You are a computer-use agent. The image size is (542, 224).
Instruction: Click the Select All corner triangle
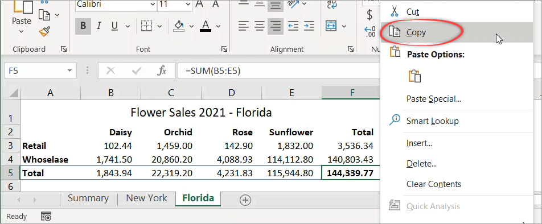[13, 93]
